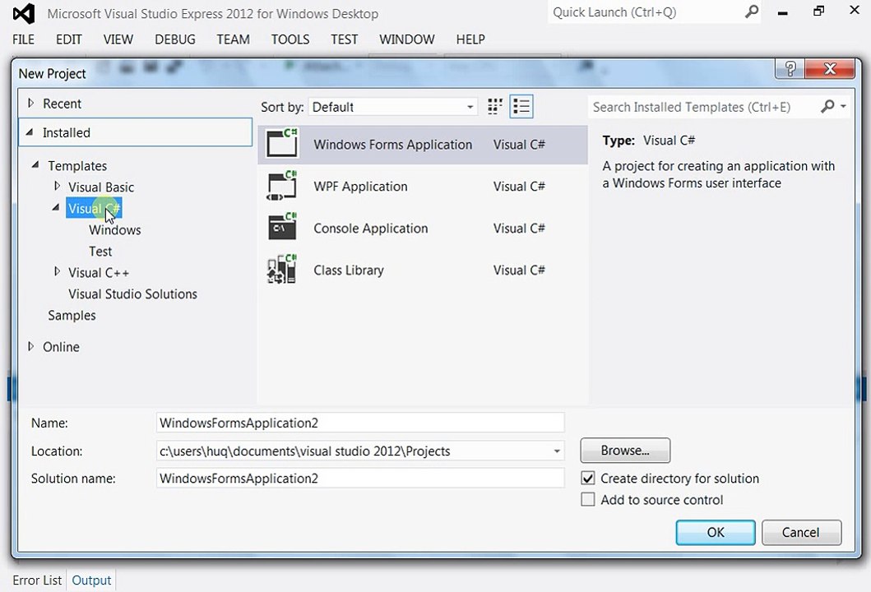The height and width of the screenshot is (592, 871).
Task: Open the DEBUG menu
Action: click(175, 39)
